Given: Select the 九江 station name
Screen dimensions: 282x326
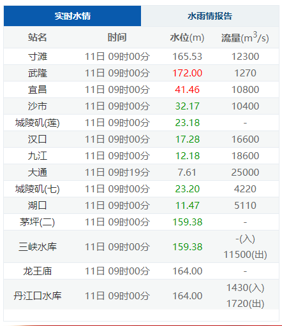Looking at the screenshot, I should (38, 156).
